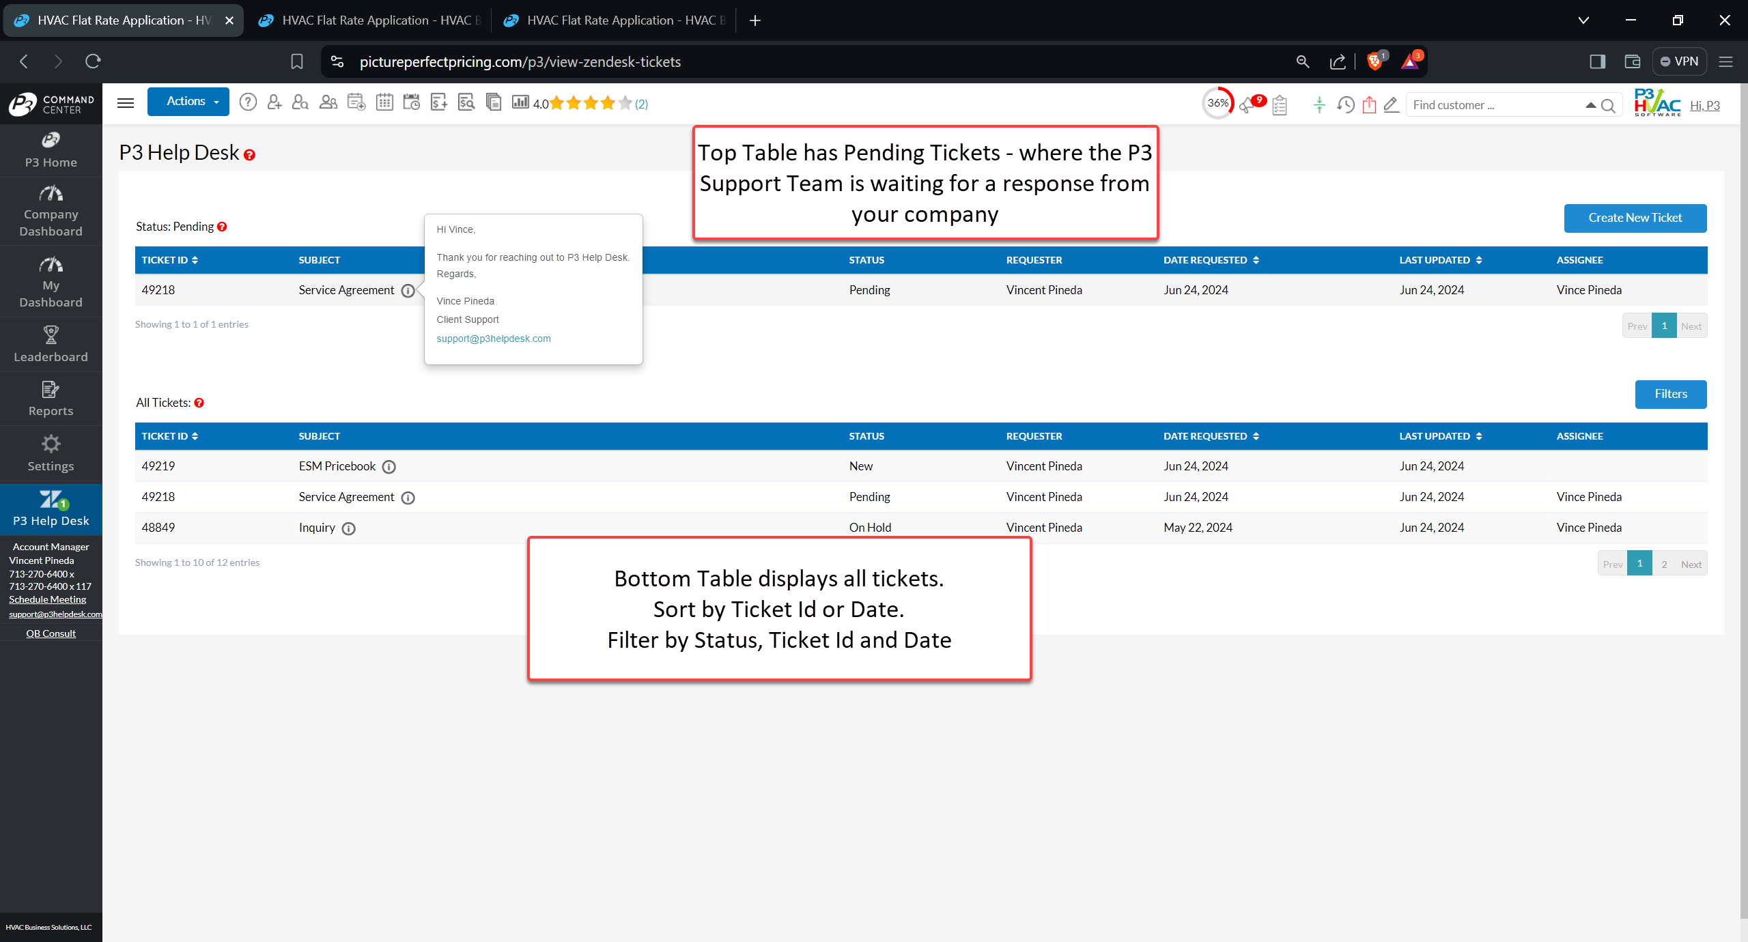Image resolution: width=1748 pixels, height=942 pixels.
Task: Click the QB Consult link
Action: pos(51,633)
